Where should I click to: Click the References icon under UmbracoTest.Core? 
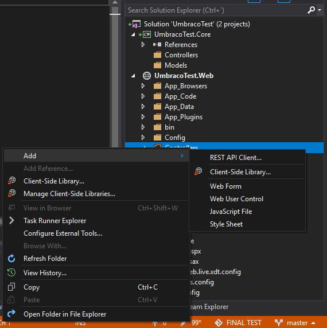157,45
